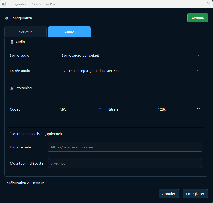Click the Configuration gear icon
This screenshot has height=203, width=213.
coord(7,18)
